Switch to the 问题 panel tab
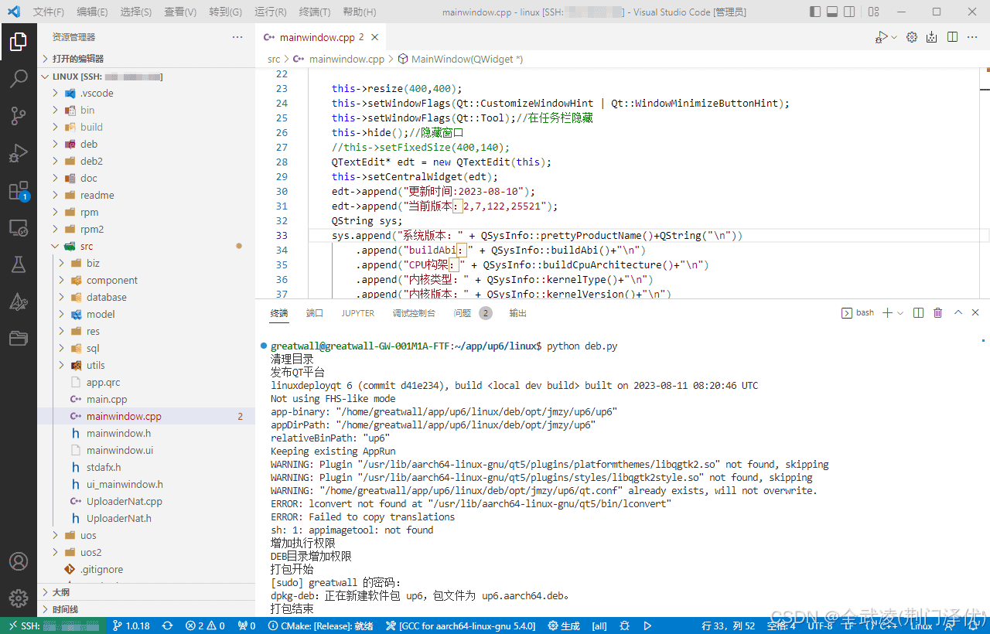Screen dimensions: 990x634 pyautogui.click(x=463, y=313)
